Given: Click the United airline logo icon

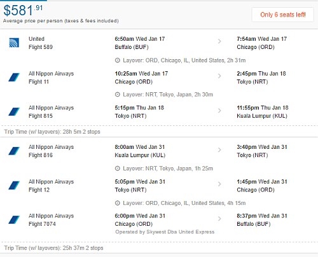Looking at the screenshot, I should point(14,43).
